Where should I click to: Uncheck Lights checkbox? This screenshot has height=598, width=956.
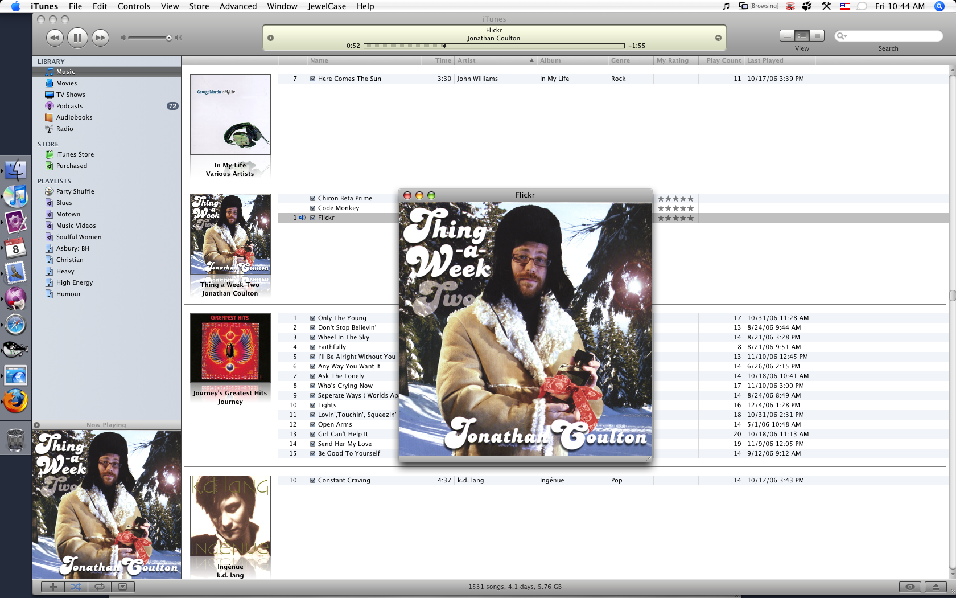click(x=313, y=406)
